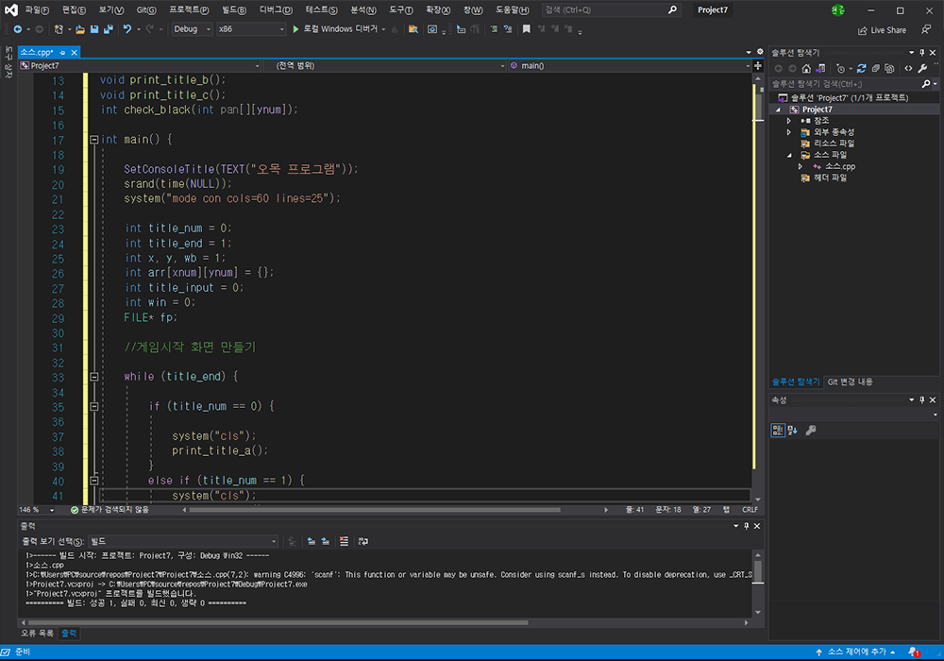Screen dimensions: 944x661
Task: Click the Home icon in Solution Explorer
Action: (806, 69)
